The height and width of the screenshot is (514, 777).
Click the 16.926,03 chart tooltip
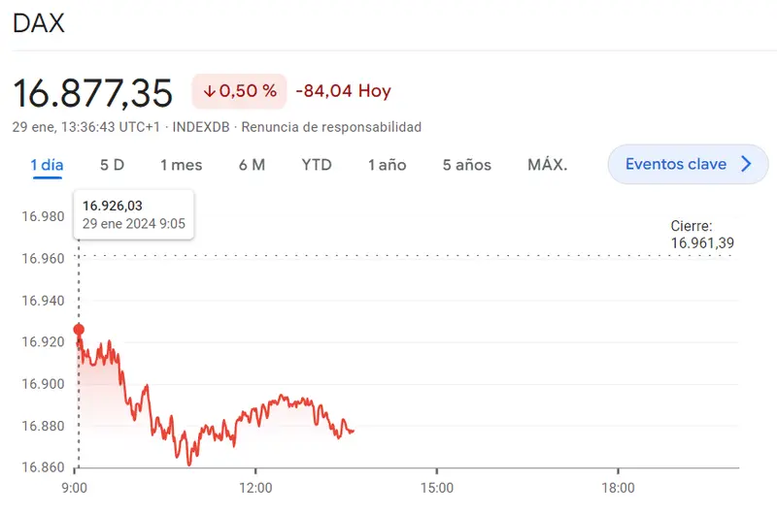coord(134,214)
